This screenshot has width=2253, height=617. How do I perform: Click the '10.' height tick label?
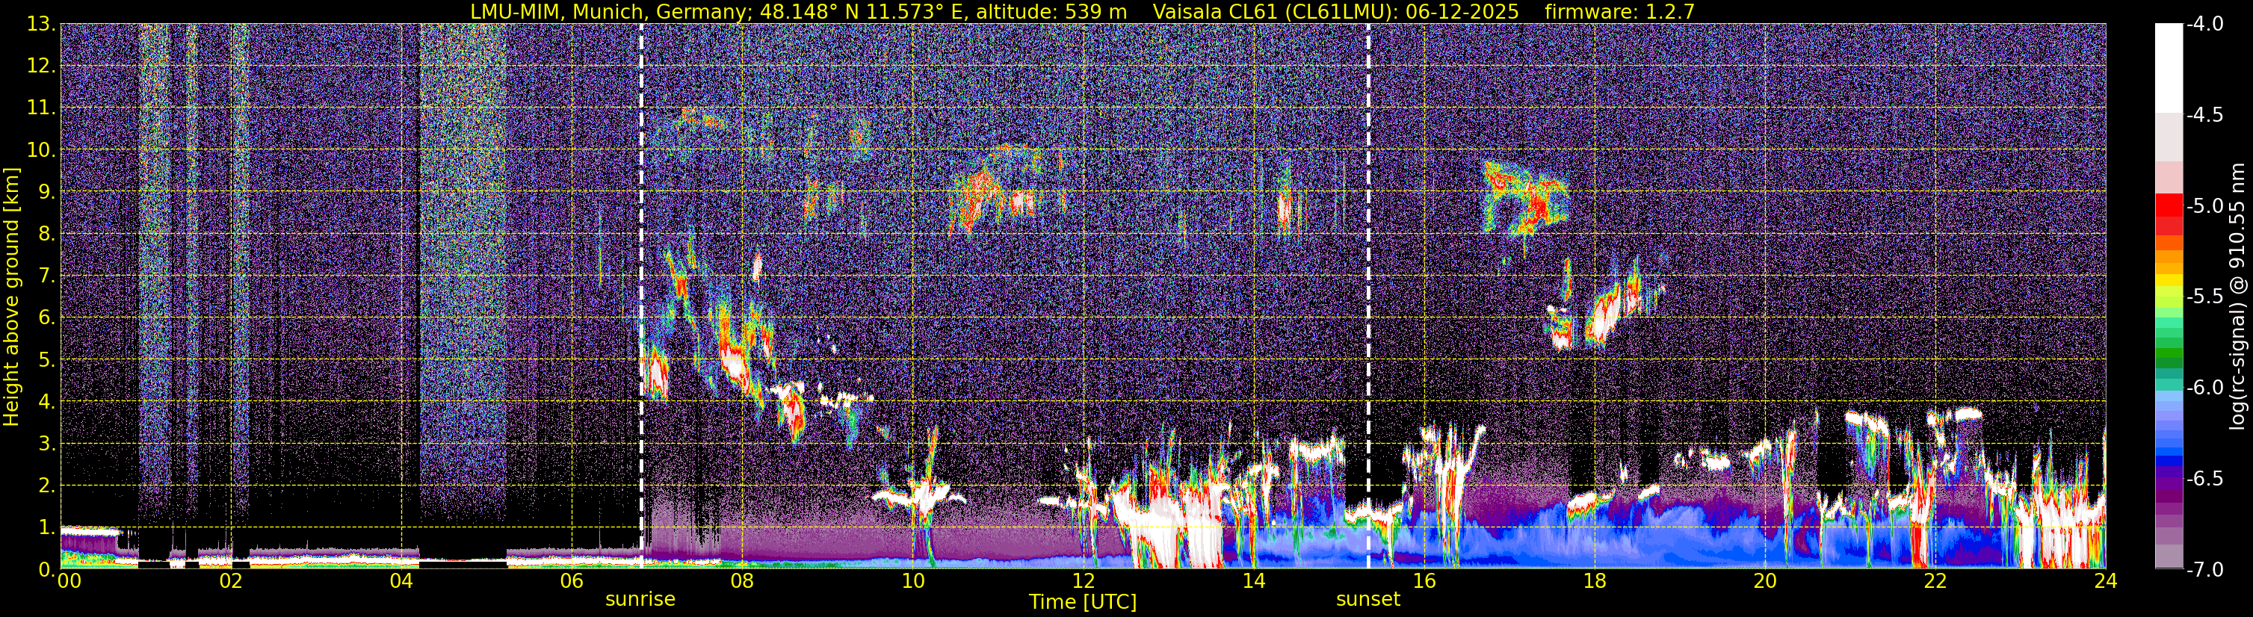click(x=41, y=150)
